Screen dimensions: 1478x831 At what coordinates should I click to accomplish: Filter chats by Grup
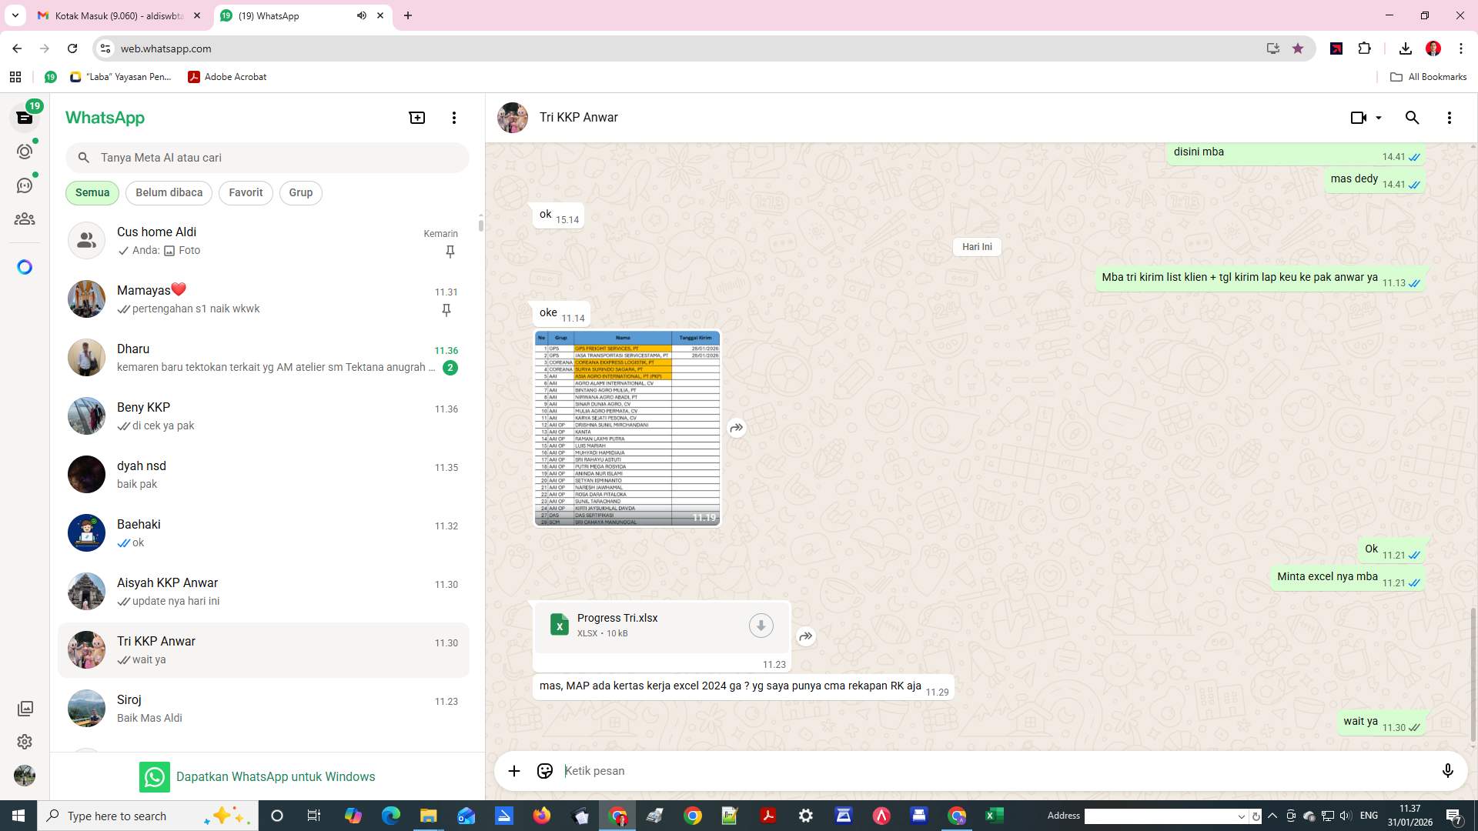coord(300,192)
